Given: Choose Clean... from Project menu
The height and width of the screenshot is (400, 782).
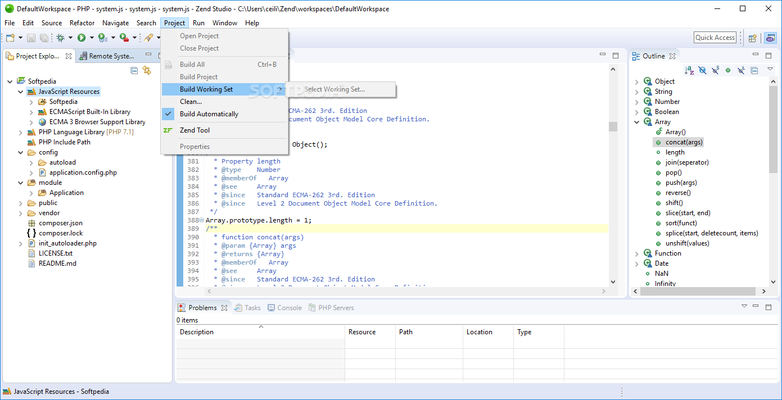Looking at the screenshot, I should 224,102.
